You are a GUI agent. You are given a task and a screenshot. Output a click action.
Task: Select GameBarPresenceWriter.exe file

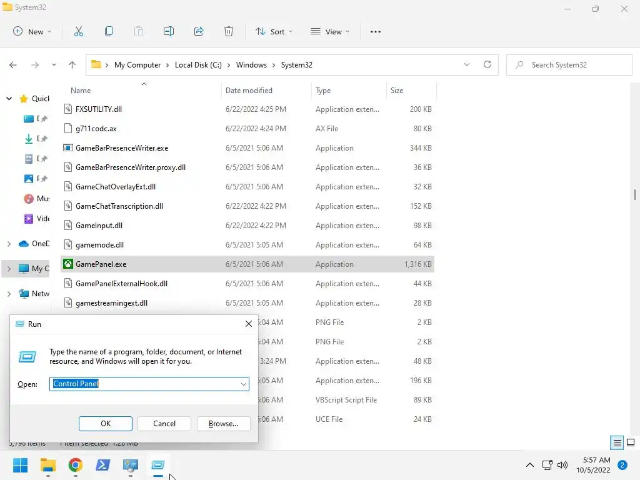point(247,147)
